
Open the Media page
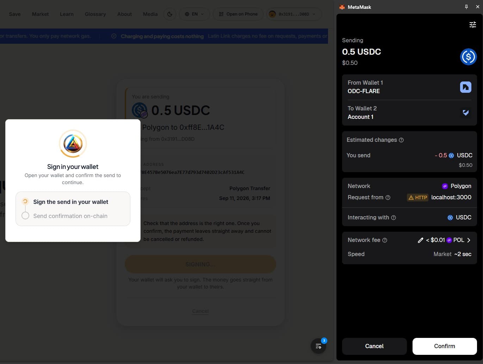150,14
